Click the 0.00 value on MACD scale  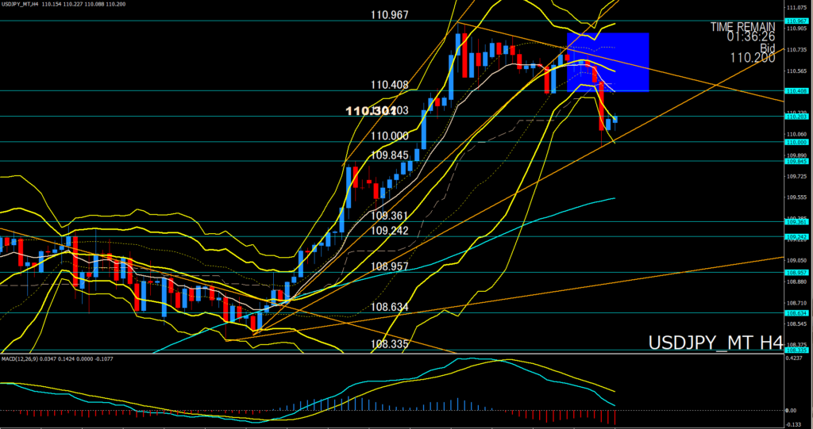pyautogui.click(x=792, y=410)
